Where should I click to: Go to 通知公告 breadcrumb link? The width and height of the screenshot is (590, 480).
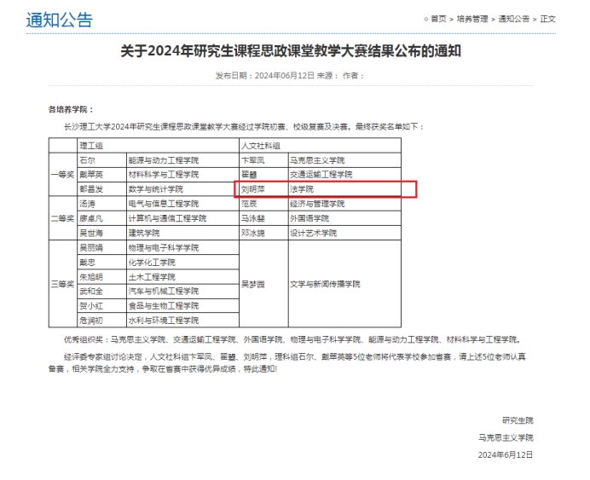(x=514, y=19)
